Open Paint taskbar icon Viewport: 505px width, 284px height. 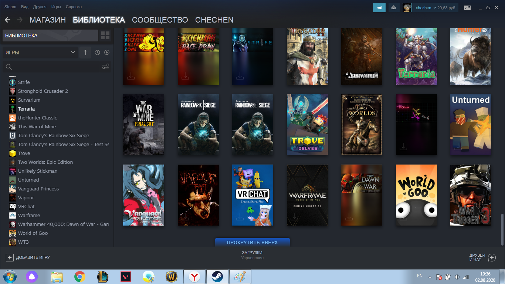240,277
